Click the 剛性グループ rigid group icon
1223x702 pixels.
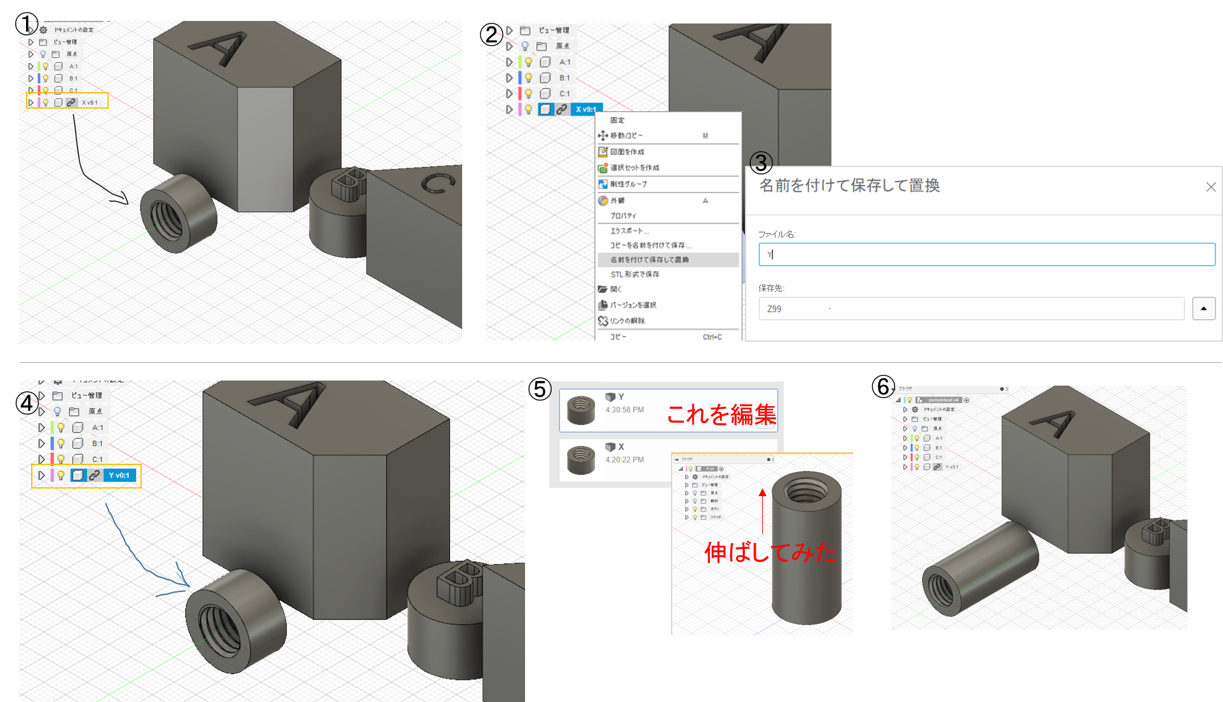(x=603, y=184)
